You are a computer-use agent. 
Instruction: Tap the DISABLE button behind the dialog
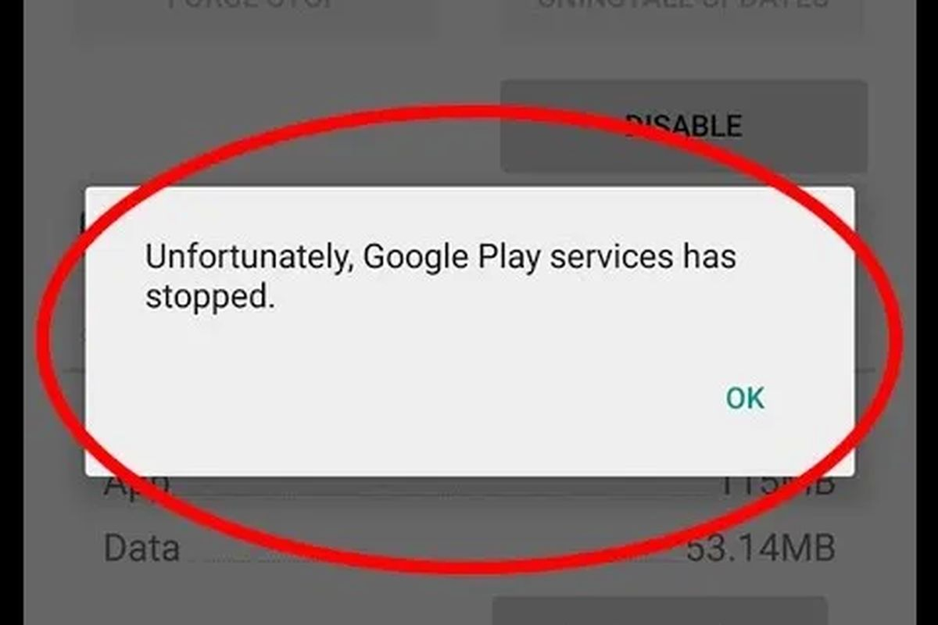[x=683, y=126]
